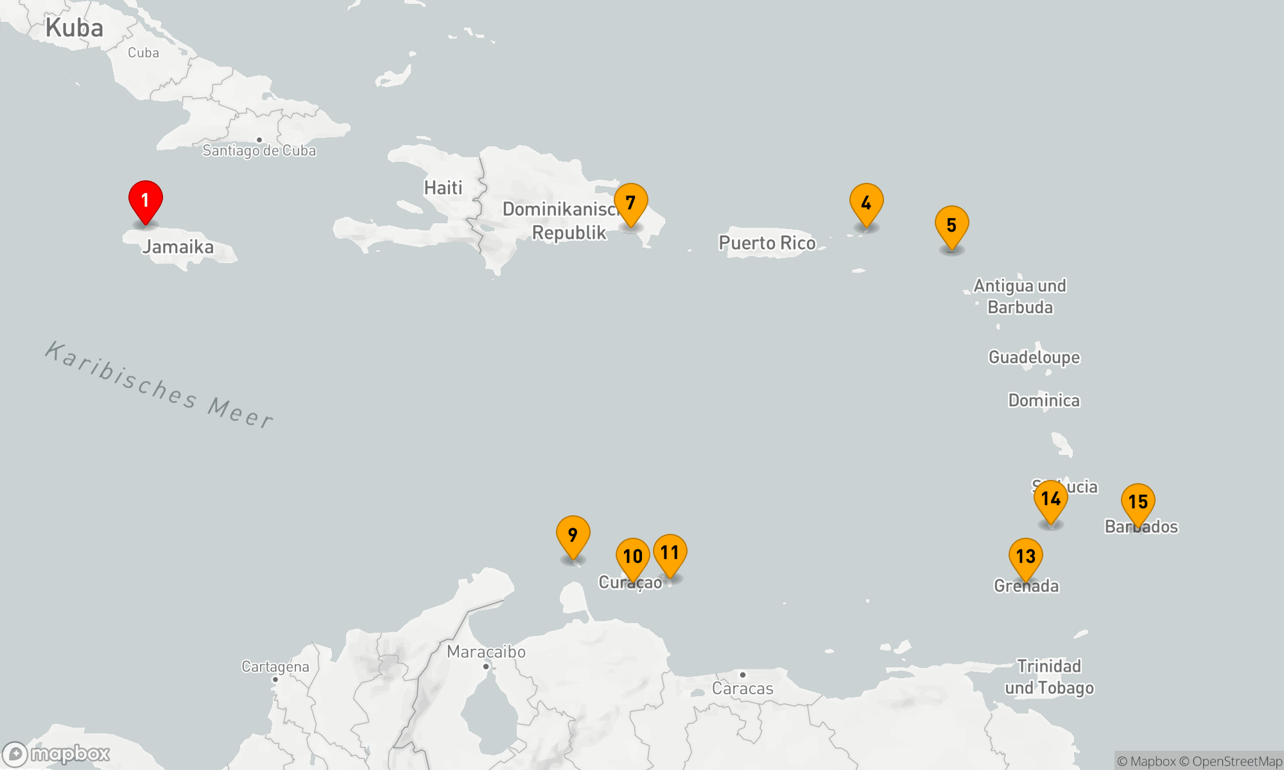
Task: Click the Puerto Rico map label
Action: click(767, 243)
